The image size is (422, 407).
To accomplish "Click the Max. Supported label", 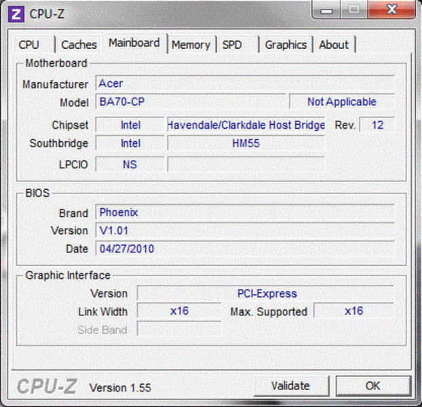I will coord(269,312).
